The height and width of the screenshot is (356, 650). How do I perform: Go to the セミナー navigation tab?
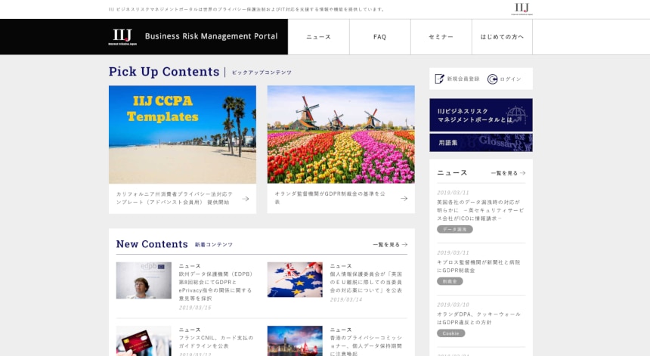click(441, 37)
